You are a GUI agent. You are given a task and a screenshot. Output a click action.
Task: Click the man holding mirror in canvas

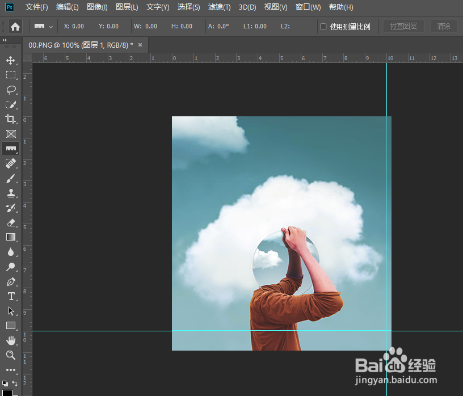click(x=296, y=288)
